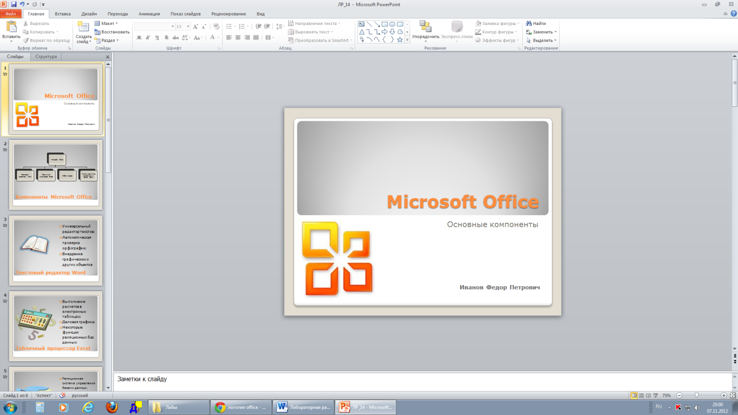The width and height of the screenshot is (738, 415).
Task: Open PowerPoint Help via the question mark icon
Action: 734,14
